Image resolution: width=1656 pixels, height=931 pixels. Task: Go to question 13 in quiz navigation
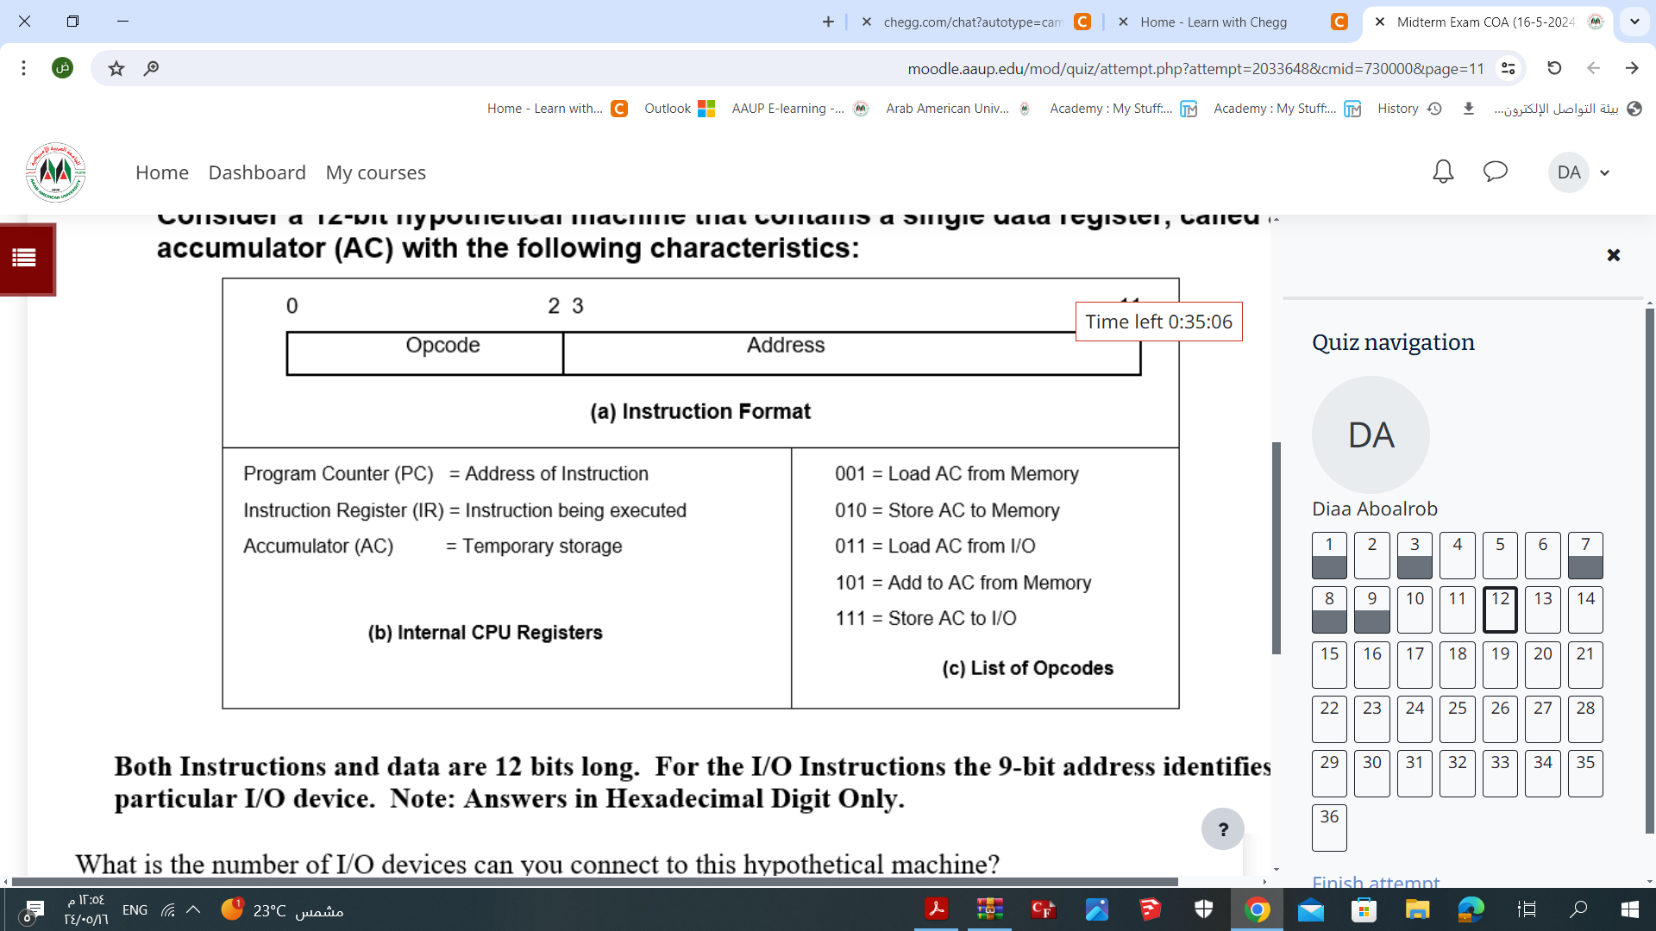point(1542,609)
